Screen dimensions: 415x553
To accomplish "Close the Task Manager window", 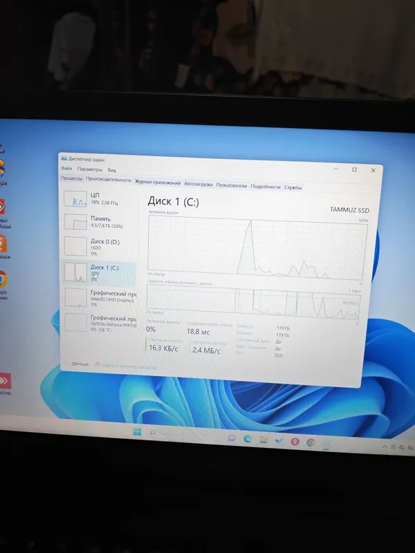I will 373,170.
